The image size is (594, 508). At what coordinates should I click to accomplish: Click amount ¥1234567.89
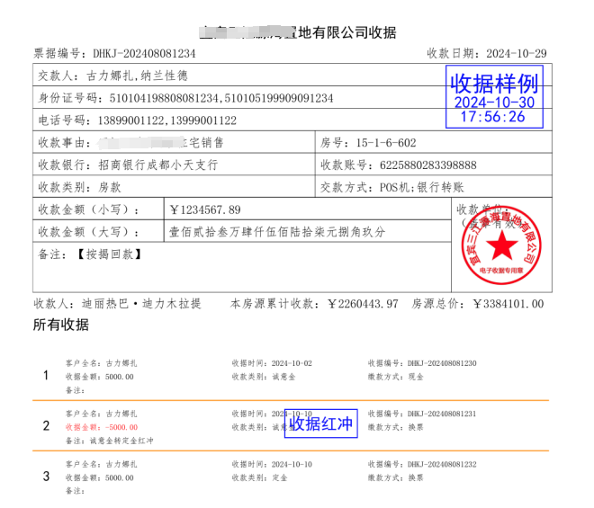click(x=205, y=210)
